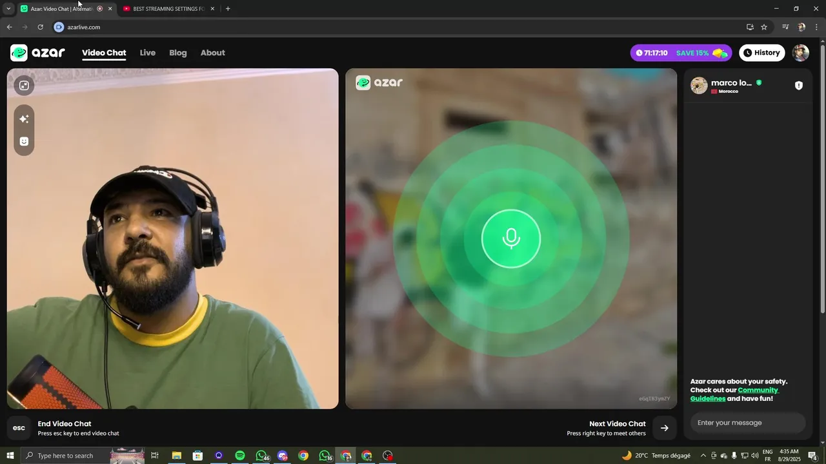Open Microsoft Store from taskbar
826x464 pixels.
[197, 456]
